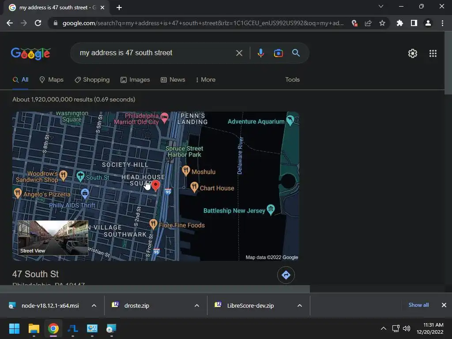Click the Chart House restaurant marker

click(194, 187)
